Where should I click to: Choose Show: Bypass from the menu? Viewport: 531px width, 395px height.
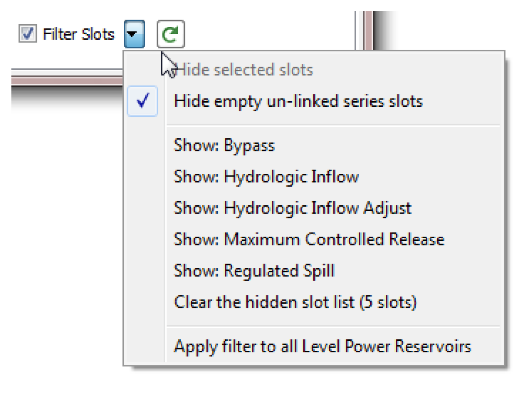[224, 146]
